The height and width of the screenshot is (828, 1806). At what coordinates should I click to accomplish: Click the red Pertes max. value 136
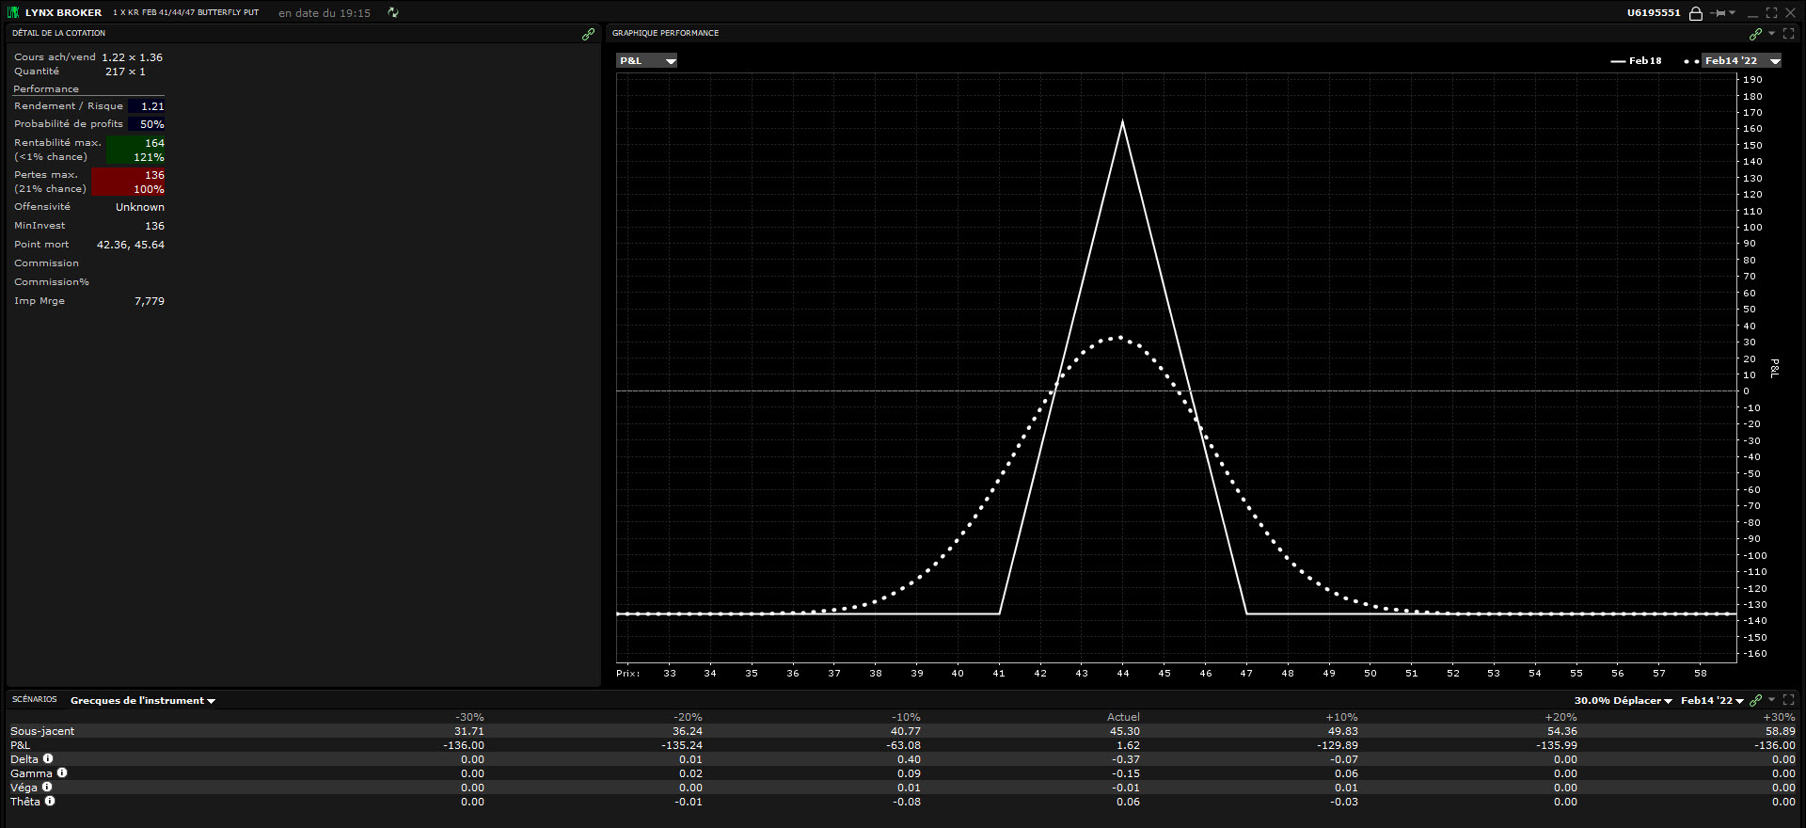coord(155,175)
